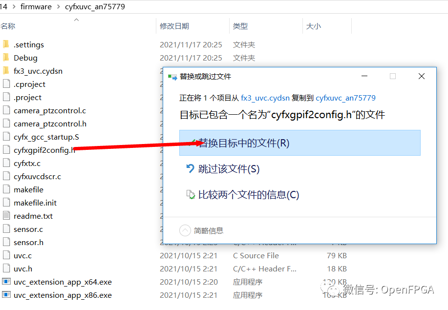
Task: Select the cyfxgpif2config.h file icon
Action: [x=5, y=149]
